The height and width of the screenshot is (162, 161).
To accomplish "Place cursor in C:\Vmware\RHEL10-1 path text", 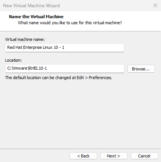I will click(27, 68).
